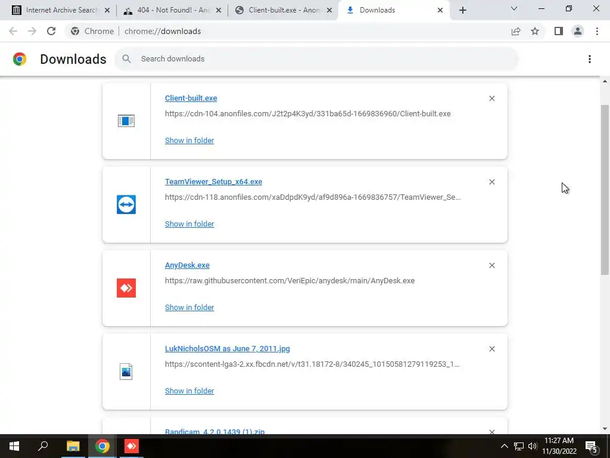Click the jpg image file icon
Viewport: 610px width, 458px height.
click(126, 372)
